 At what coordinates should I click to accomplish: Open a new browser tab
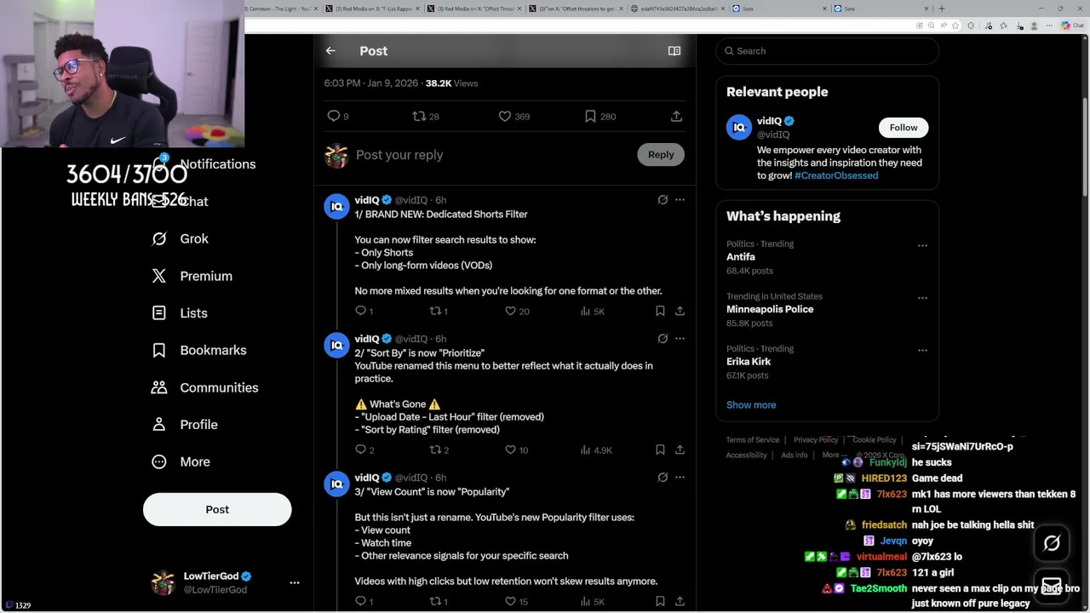click(x=941, y=9)
